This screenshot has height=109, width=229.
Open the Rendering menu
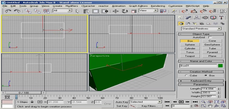click(x=158, y=6)
